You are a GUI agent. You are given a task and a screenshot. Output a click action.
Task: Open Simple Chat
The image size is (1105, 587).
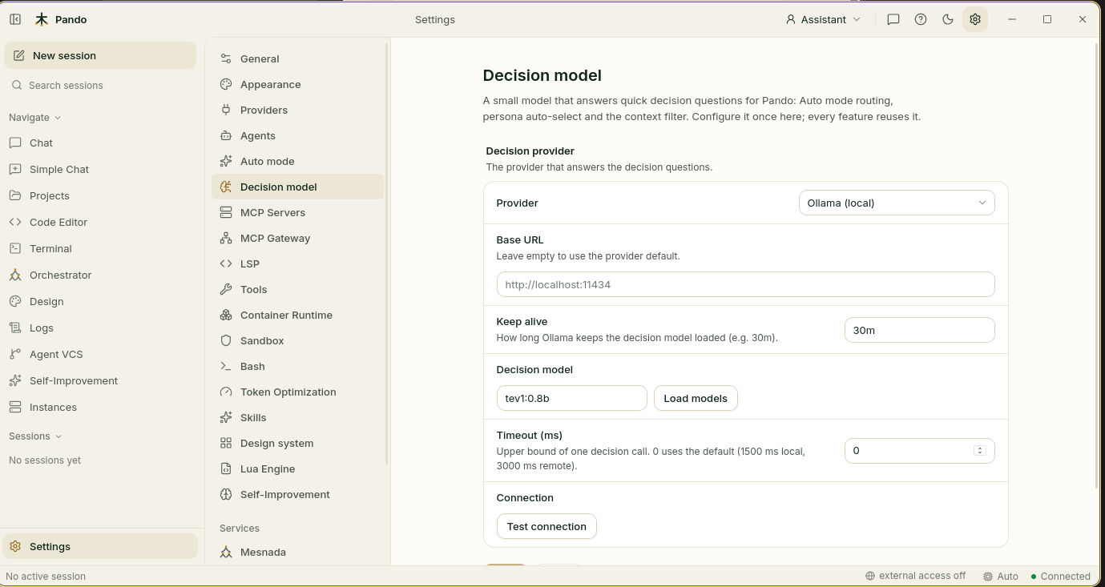point(100,169)
